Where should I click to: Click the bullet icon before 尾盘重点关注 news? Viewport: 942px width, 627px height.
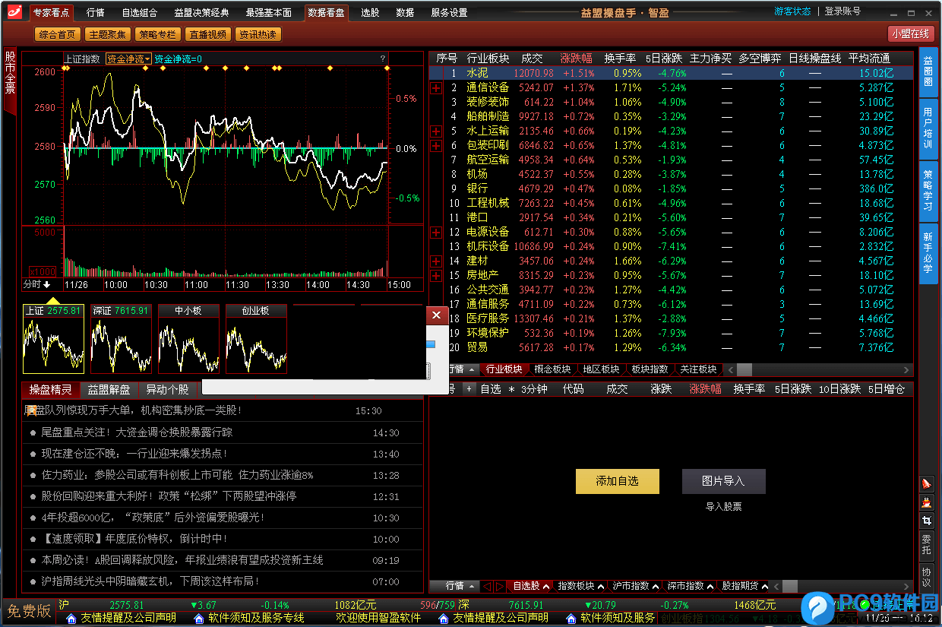pos(33,432)
